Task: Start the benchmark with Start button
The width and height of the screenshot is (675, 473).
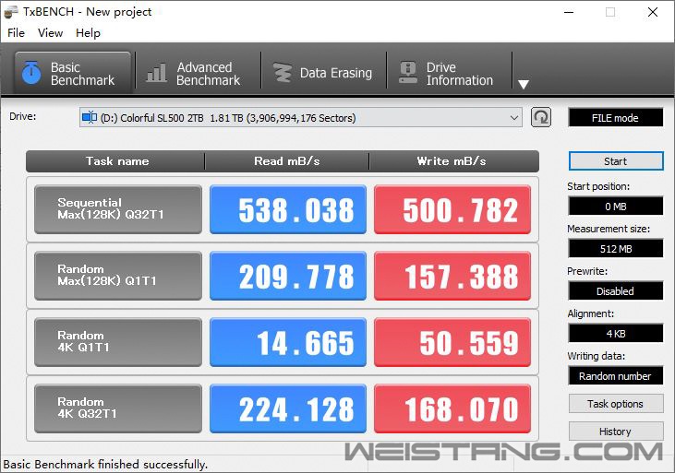Action: click(x=615, y=161)
